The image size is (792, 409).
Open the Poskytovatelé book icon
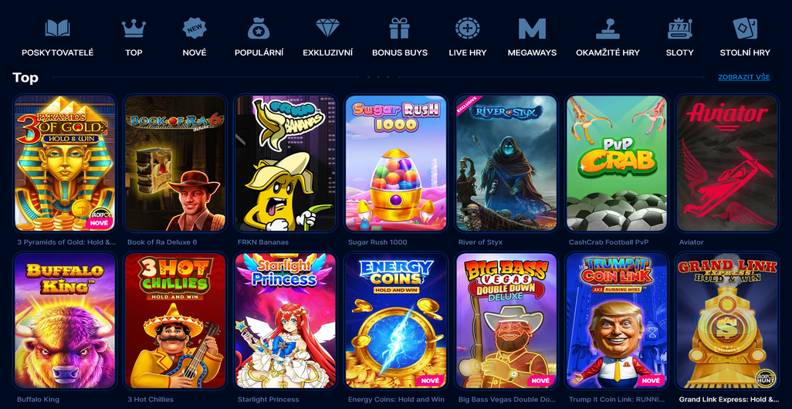coord(57,29)
